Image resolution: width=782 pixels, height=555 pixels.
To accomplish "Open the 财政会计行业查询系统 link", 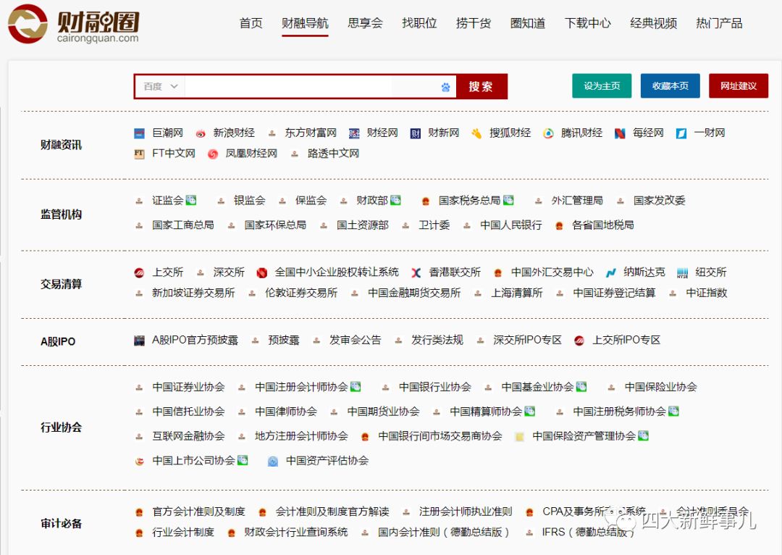I will pyautogui.click(x=295, y=532).
